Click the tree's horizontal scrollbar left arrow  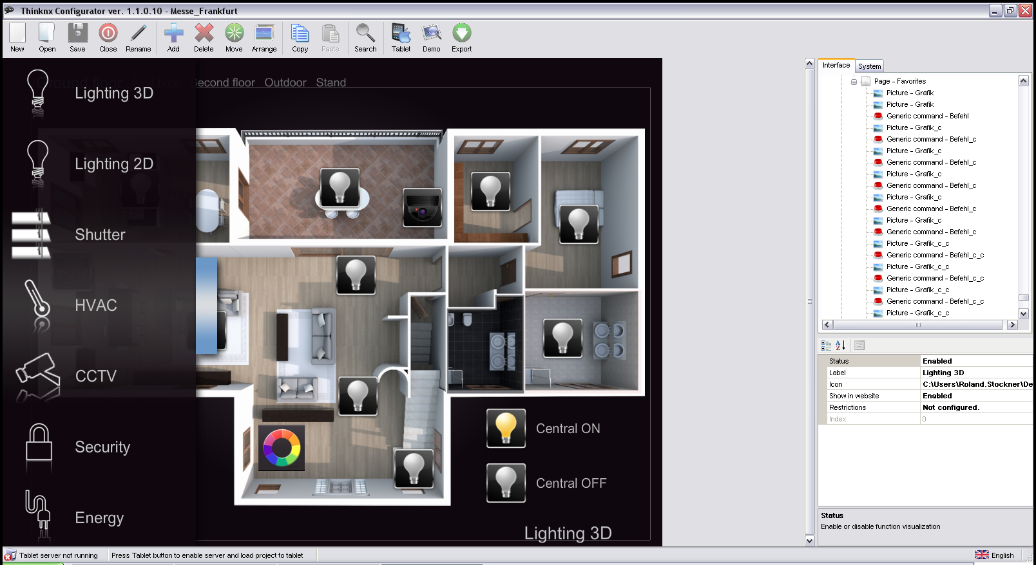[827, 325]
